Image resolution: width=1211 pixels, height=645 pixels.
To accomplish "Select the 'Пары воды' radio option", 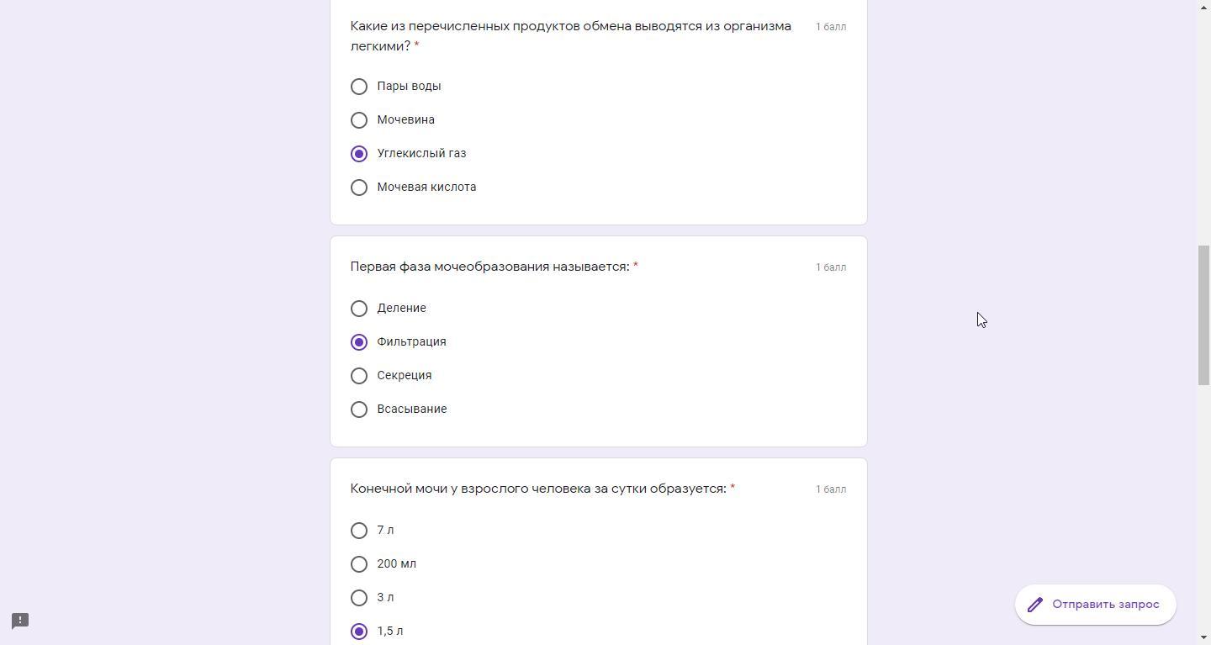I will pos(359,87).
